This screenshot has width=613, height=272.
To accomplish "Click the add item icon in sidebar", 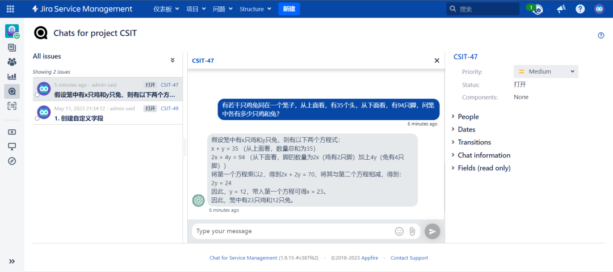I will point(12,132).
